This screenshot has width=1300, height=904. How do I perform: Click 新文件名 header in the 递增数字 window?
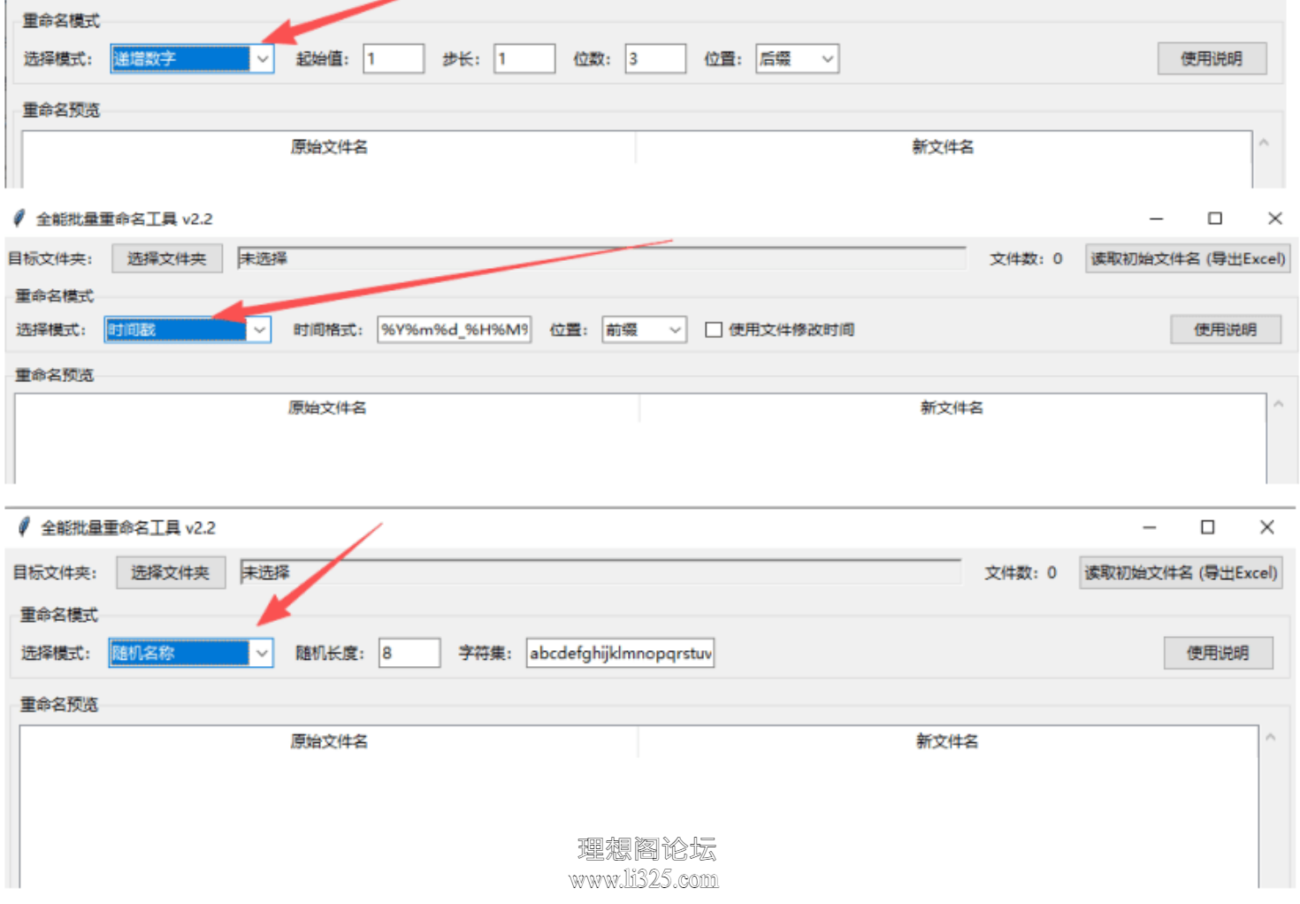click(943, 147)
